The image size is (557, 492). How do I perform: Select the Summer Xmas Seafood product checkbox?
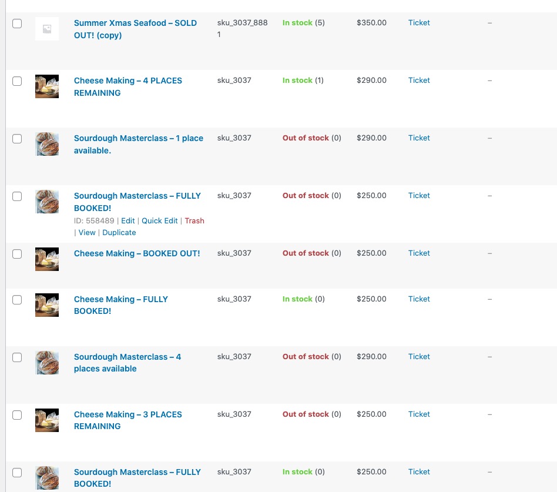[17, 24]
